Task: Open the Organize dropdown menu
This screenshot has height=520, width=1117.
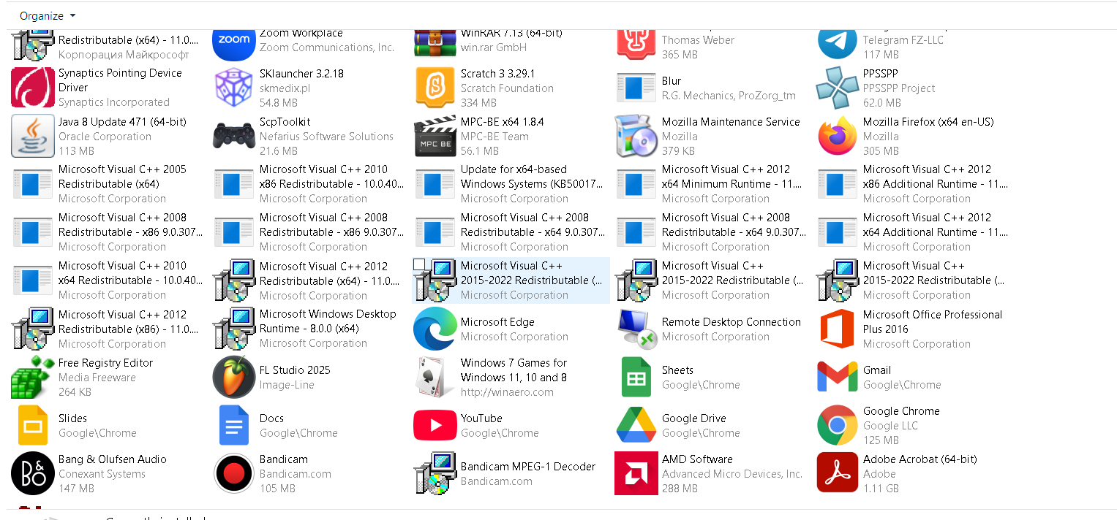Action: [x=47, y=15]
